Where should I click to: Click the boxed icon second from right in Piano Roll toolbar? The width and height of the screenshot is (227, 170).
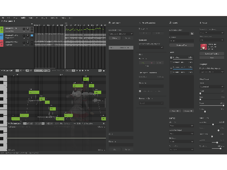point(100,71)
